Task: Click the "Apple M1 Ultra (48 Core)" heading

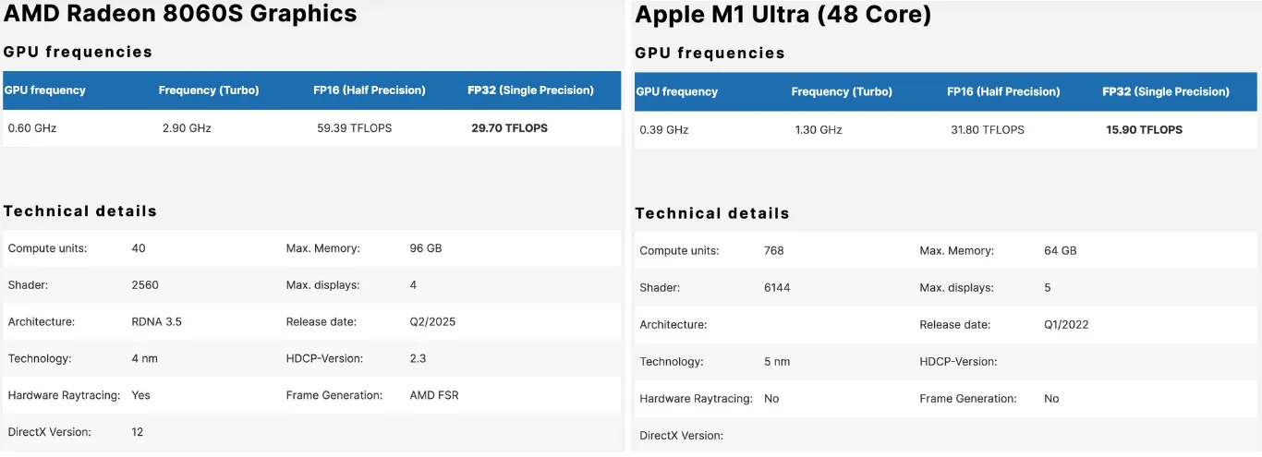Action: [x=783, y=15]
